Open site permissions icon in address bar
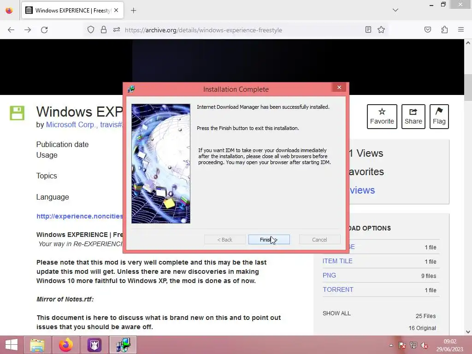 coord(117,30)
